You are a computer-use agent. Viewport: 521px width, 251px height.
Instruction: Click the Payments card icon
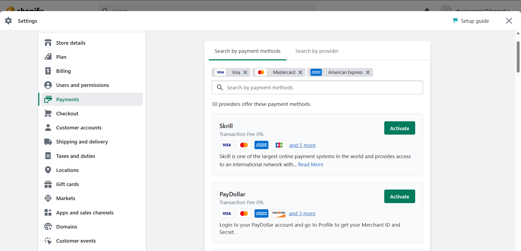pyautogui.click(x=48, y=99)
